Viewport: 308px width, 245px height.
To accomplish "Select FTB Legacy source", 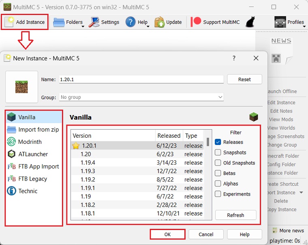I will pyautogui.click(x=34, y=179).
